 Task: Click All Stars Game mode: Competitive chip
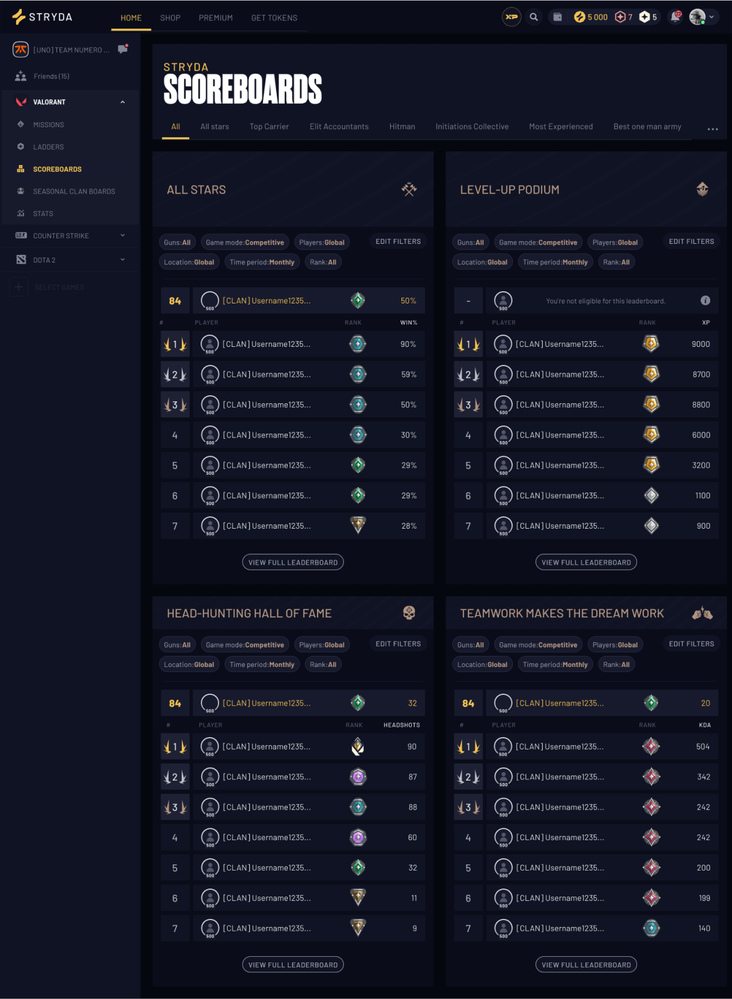(x=245, y=243)
